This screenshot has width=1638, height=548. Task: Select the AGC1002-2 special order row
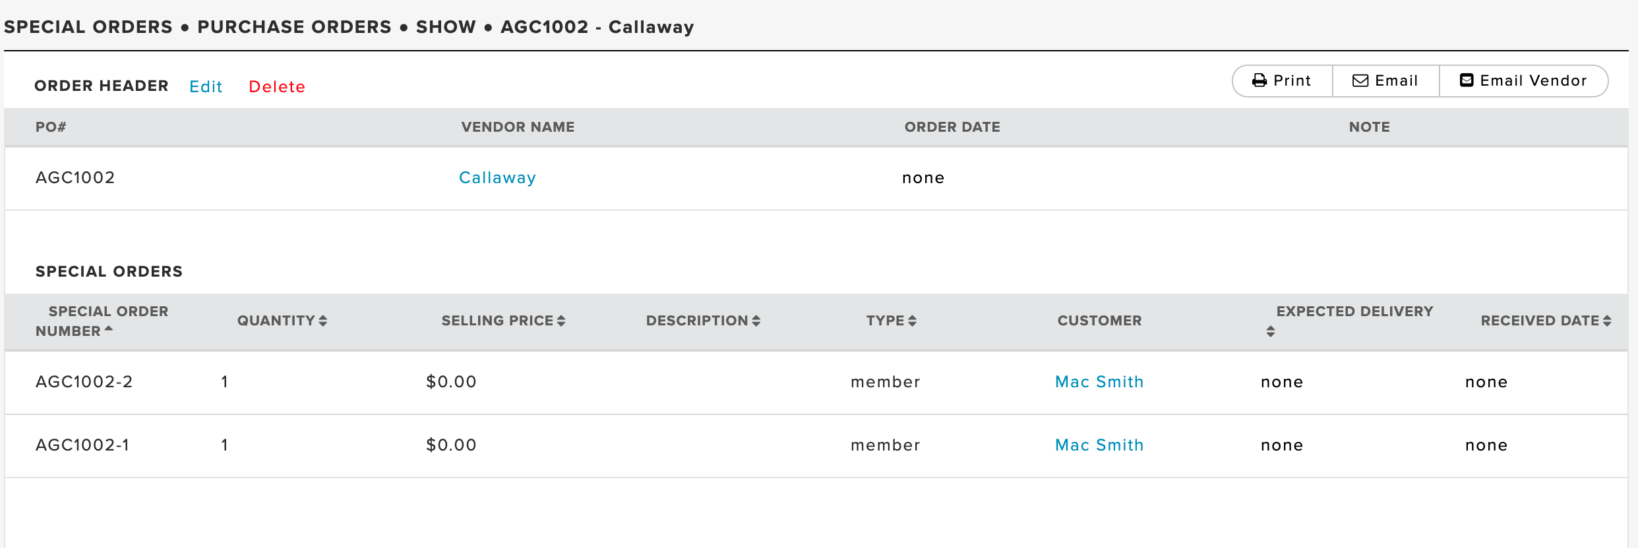[x=816, y=383]
